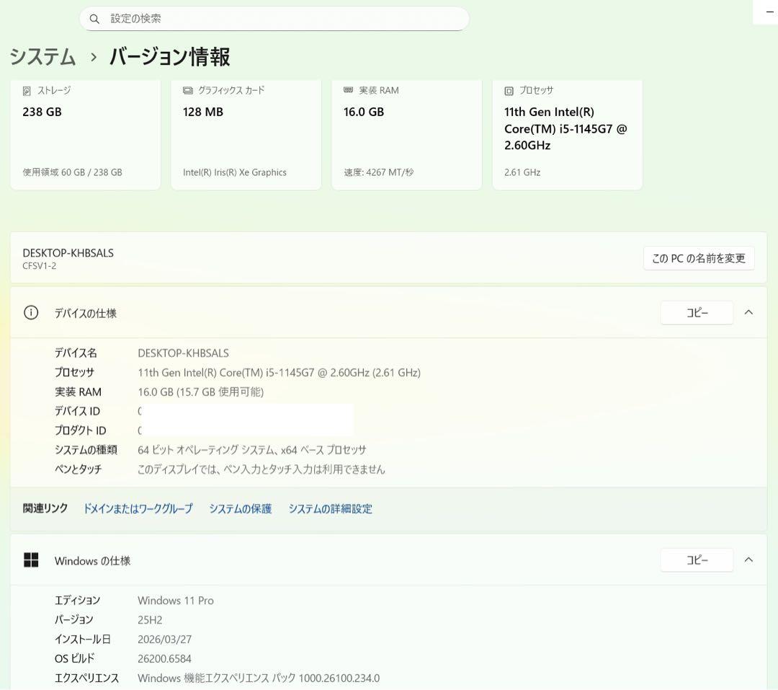Select the 2026/03/27 install date
This screenshot has height=690, width=778.
click(165, 640)
